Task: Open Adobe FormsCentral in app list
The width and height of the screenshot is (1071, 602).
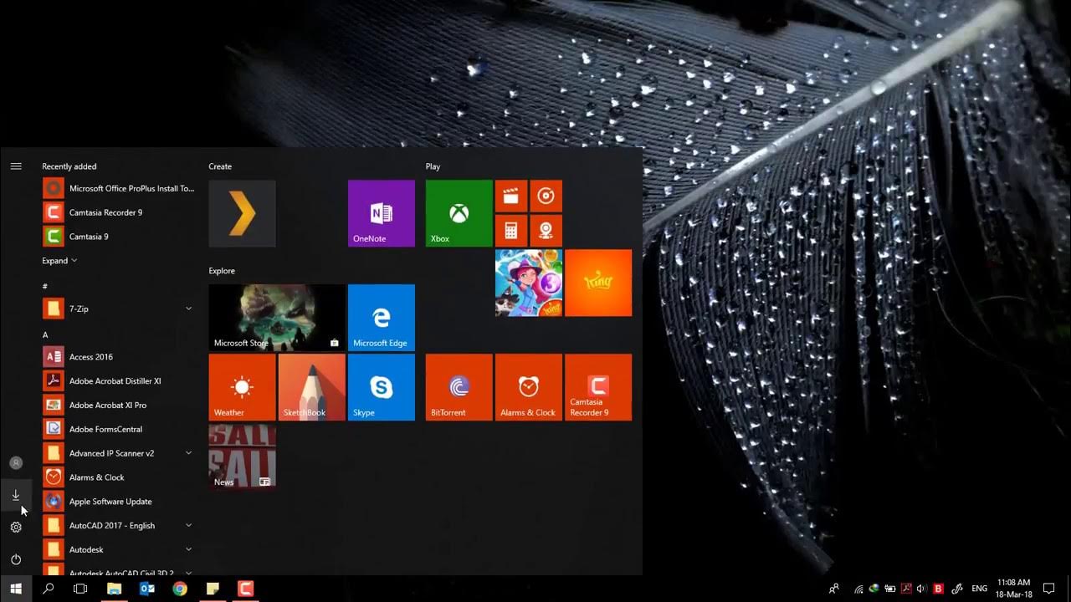Action: [x=119, y=429]
